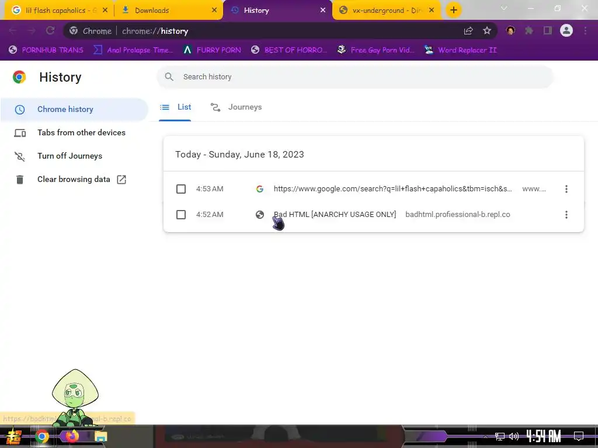Check the 4:53 AM history entry checkbox
Image resolution: width=598 pixels, height=448 pixels.
pos(181,189)
